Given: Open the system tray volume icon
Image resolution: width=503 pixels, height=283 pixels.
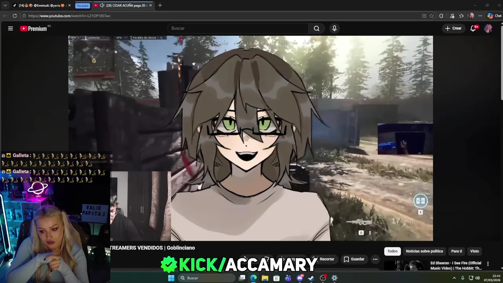Looking at the screenshot, I should pos(477,278).
